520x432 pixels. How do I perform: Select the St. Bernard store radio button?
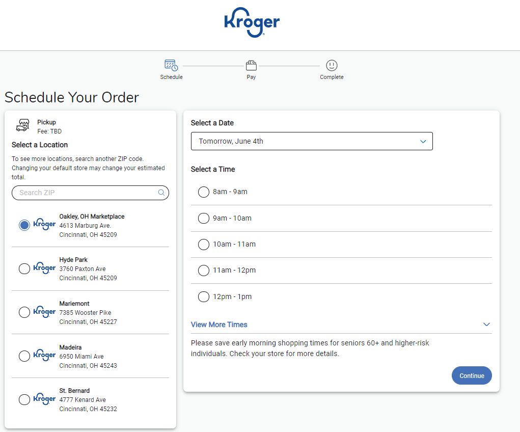(x=24, y=399)
